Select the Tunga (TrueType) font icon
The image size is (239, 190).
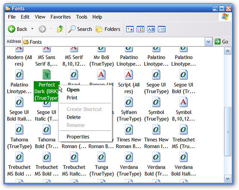click(x=101, y=157)
